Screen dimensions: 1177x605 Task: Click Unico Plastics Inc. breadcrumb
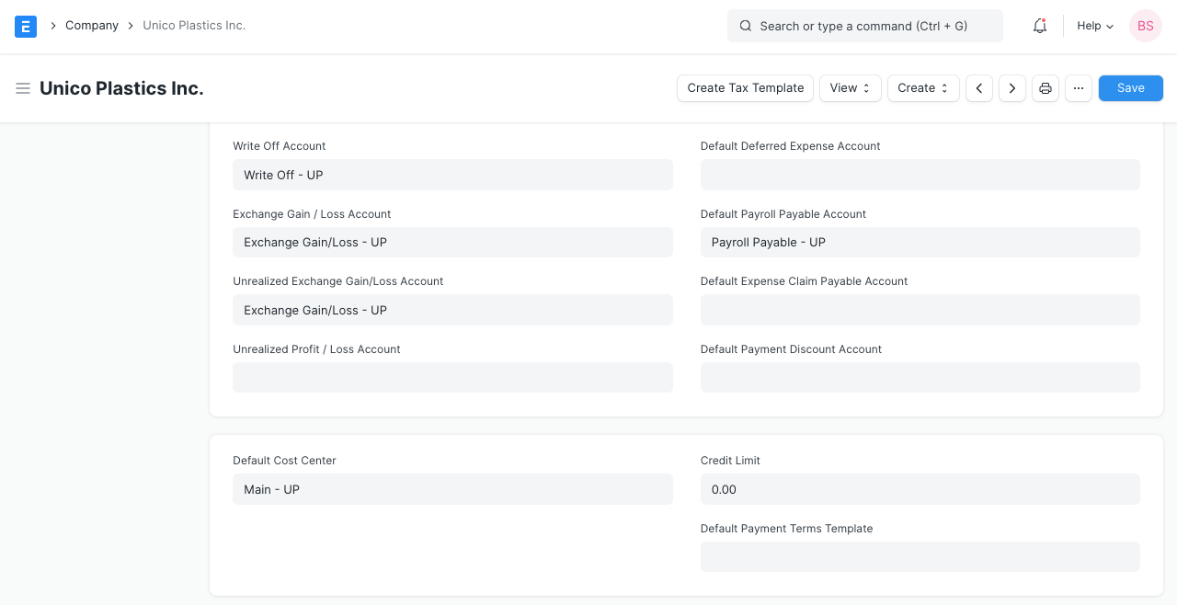pyautogui.click(x=194, y=26)
